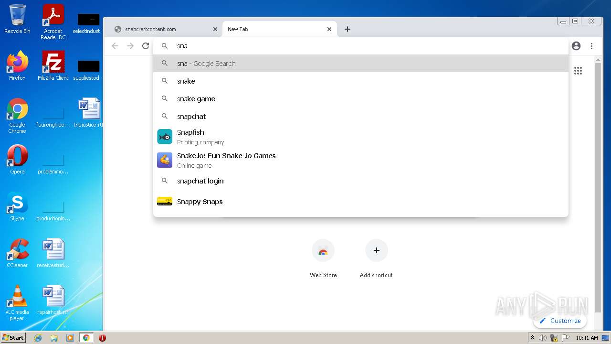Viewport: 611px width, 344px height.
Task: Select the productionlo... desktop file
Action: click(x=53, y=211)
